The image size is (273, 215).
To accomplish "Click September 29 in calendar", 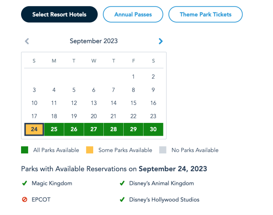I will coord(133,129).
